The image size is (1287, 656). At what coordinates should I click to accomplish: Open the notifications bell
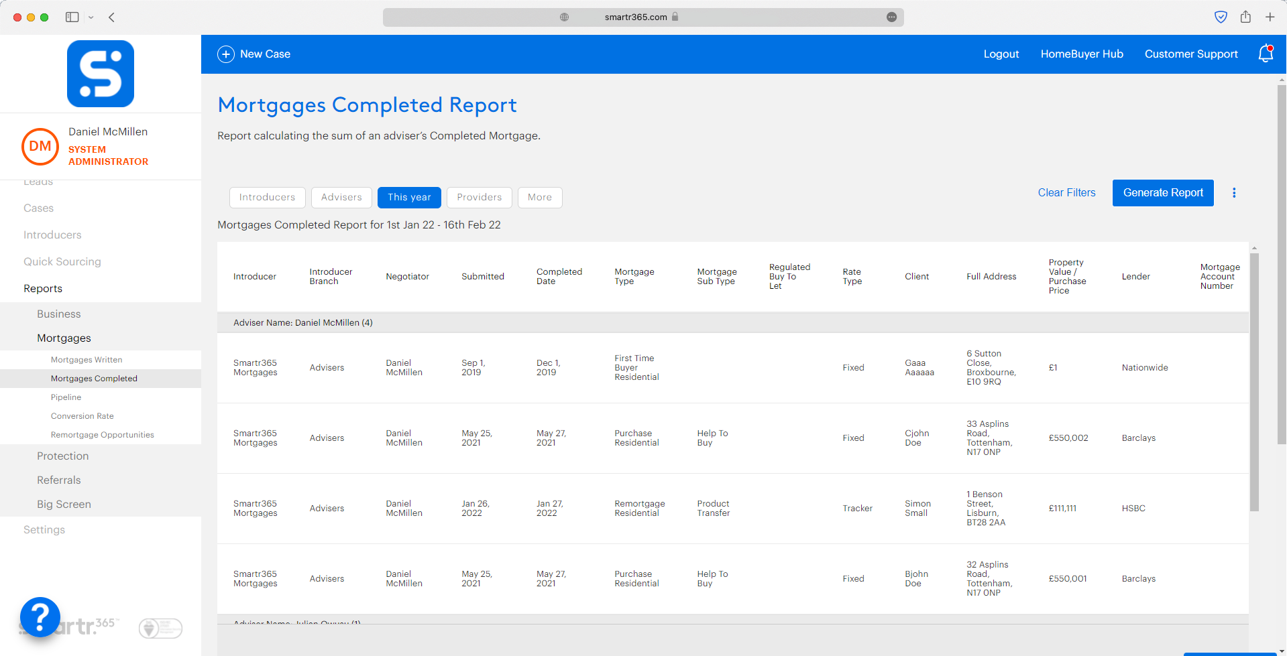[1266, 54]
